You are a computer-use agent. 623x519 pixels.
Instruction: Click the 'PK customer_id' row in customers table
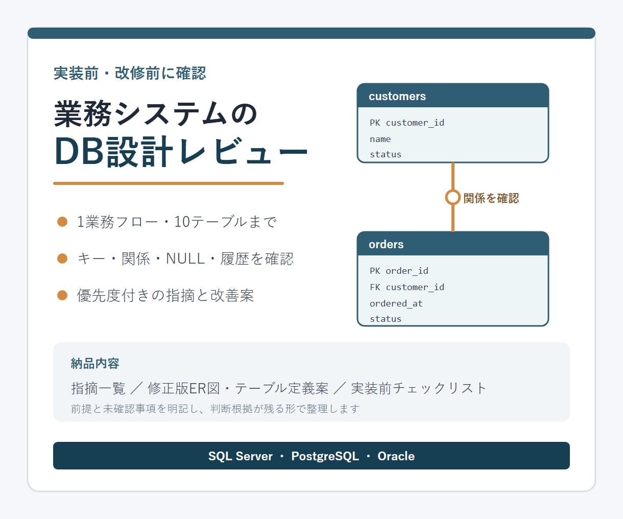point(407,123)
